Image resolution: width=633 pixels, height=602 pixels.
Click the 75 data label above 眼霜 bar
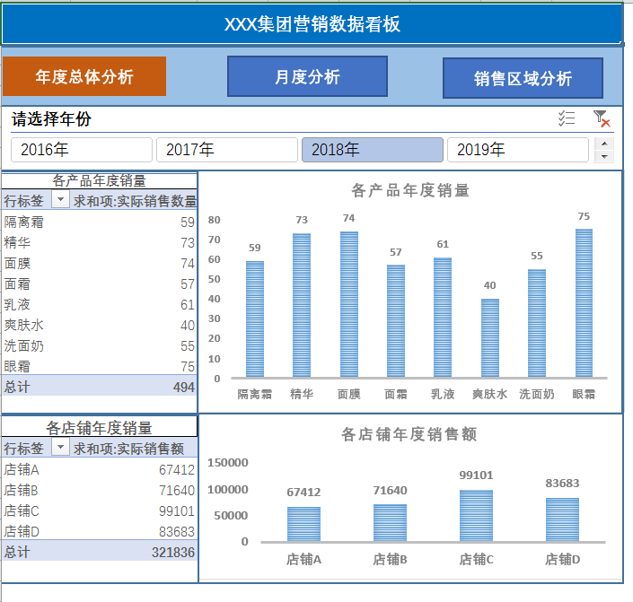coord(584,216)
